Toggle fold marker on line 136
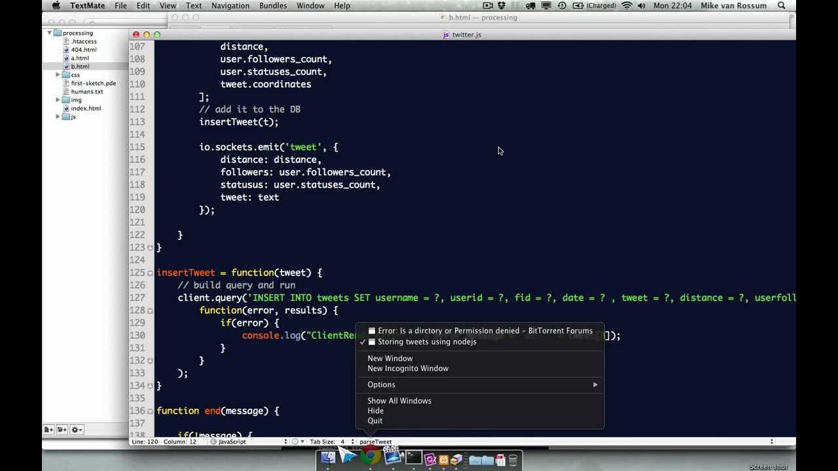Screen dimensions: 838x471 point(150,411)
